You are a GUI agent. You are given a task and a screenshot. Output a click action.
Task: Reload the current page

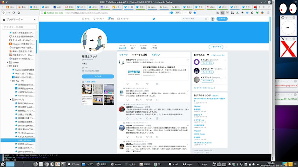14,13
